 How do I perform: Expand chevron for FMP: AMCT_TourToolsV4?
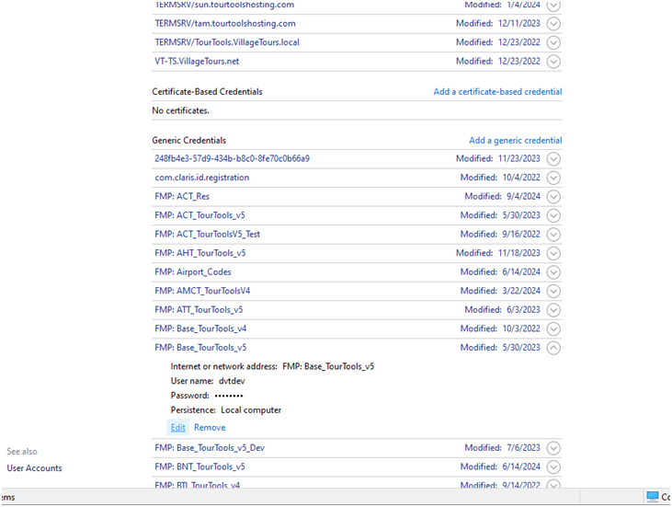tap(553, 291)
